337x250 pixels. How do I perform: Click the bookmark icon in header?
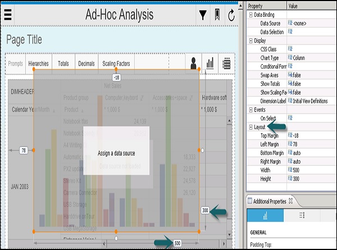coord(216,16)
